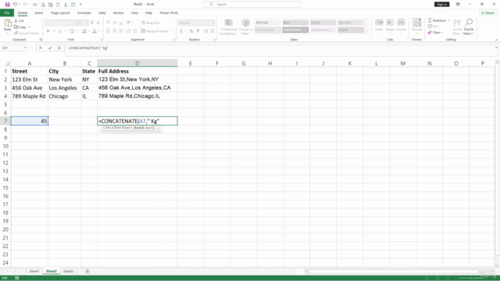Undo the last action
This screenshot has height=281, width=500.
(15, 5)
